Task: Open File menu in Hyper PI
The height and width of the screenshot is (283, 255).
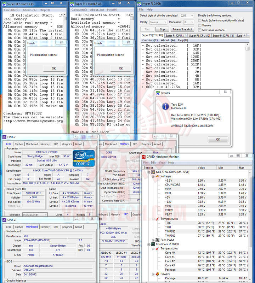Action: pyautogui.click(x=141, y=10)
